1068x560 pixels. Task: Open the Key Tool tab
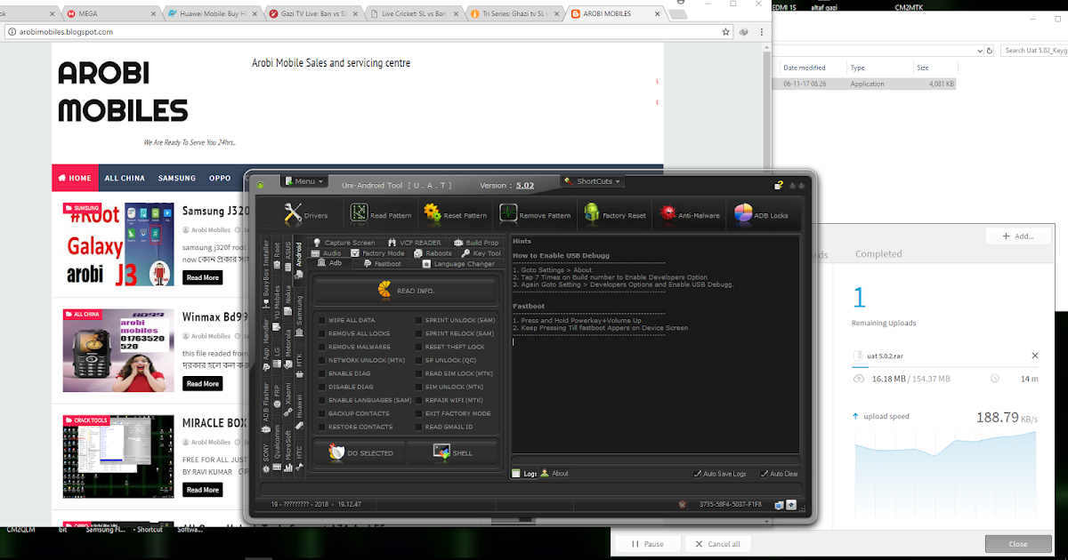coord(481,253)
